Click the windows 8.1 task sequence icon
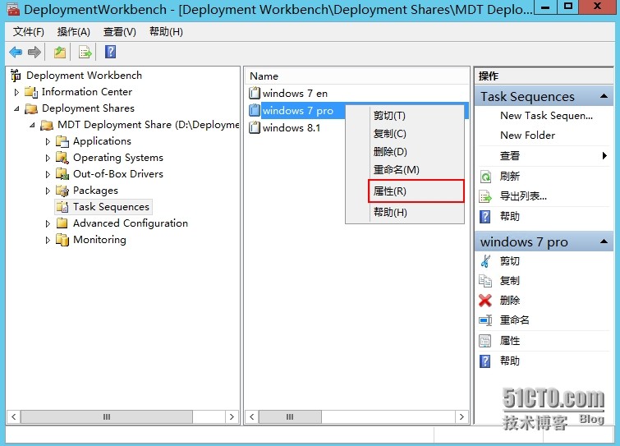Image resolution: width=620 pixels, height=446 pixels. pyautogui.click(x=255, y=127)
